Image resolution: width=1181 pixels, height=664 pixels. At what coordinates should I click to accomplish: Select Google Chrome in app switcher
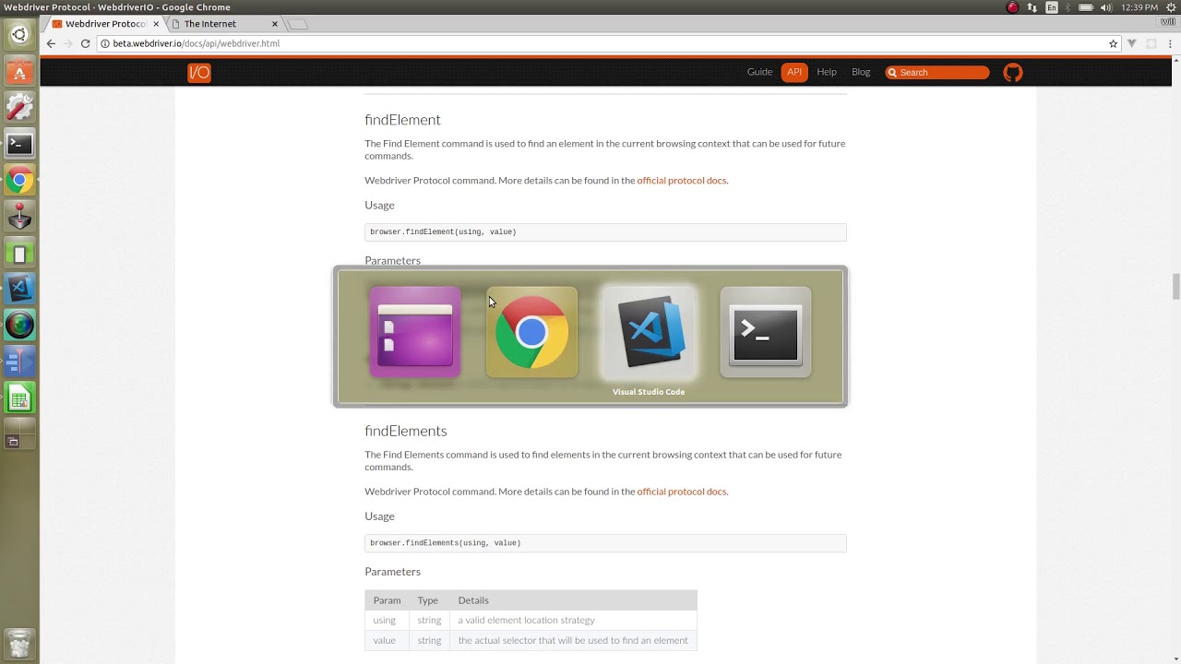531,332
